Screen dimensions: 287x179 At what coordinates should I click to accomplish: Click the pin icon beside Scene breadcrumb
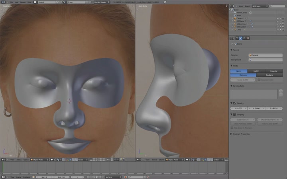pyautogui.click(x=232, y=44)
